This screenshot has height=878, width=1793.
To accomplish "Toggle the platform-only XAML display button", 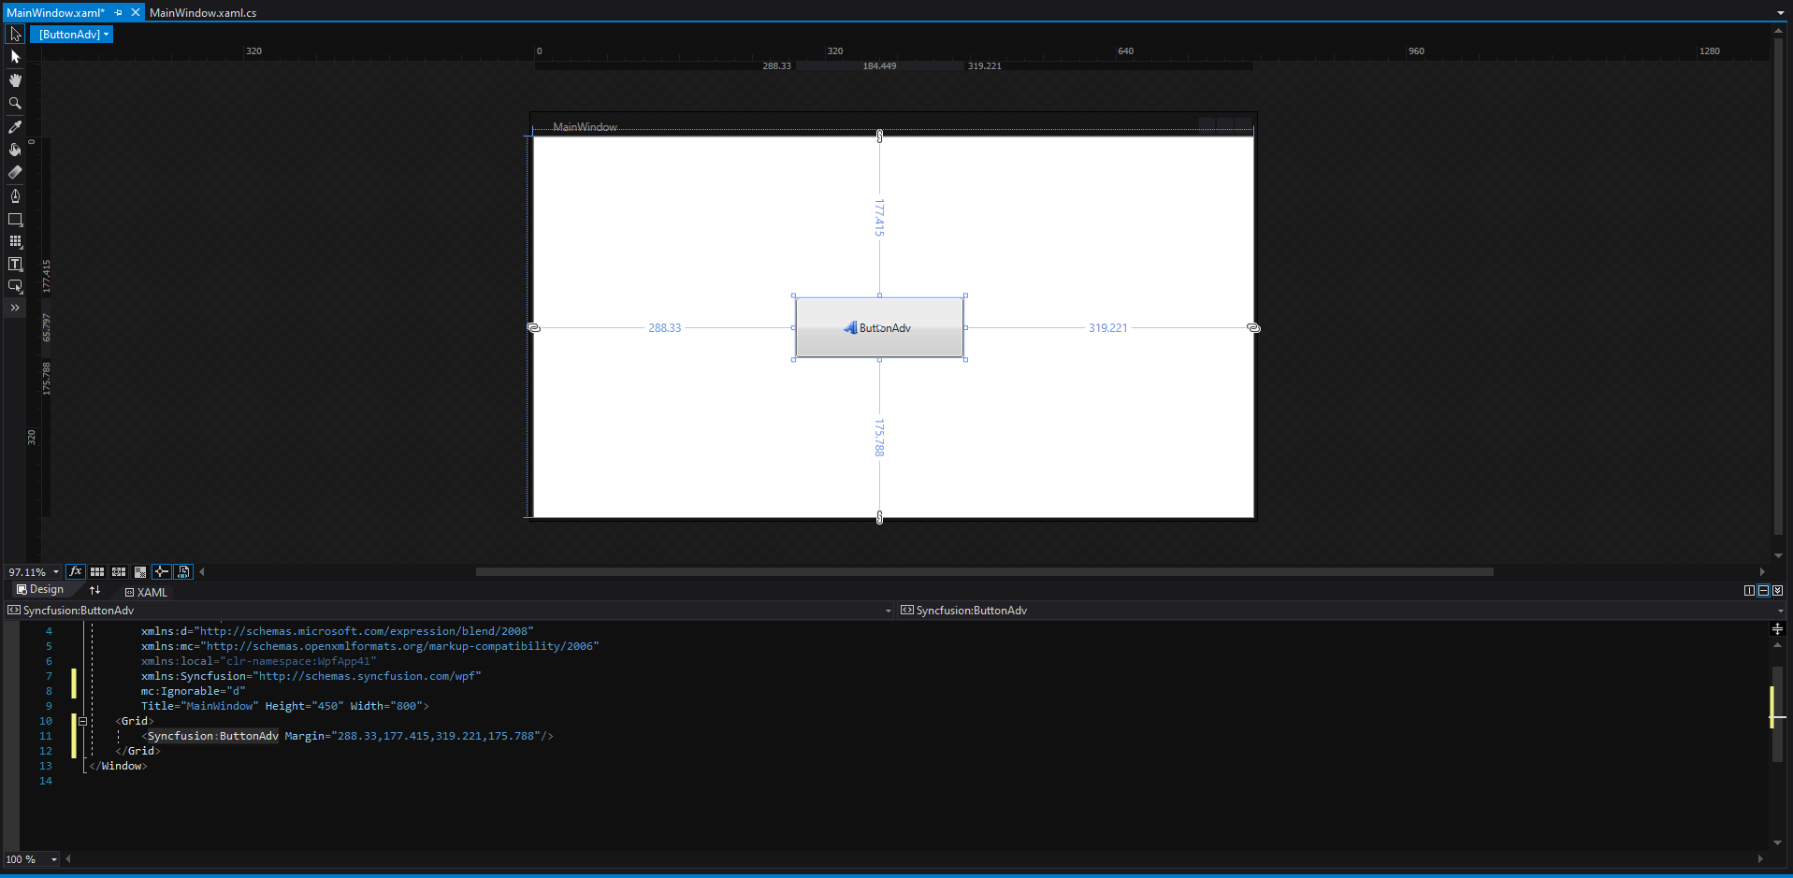I will tap(183, 571).
